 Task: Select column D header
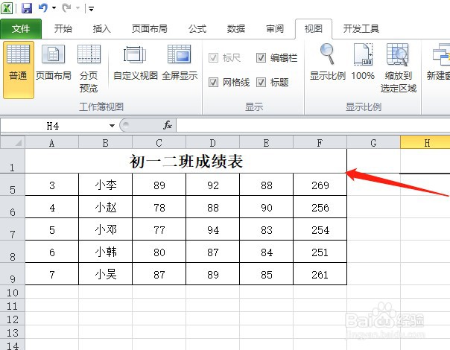click(x=212, y=142)
